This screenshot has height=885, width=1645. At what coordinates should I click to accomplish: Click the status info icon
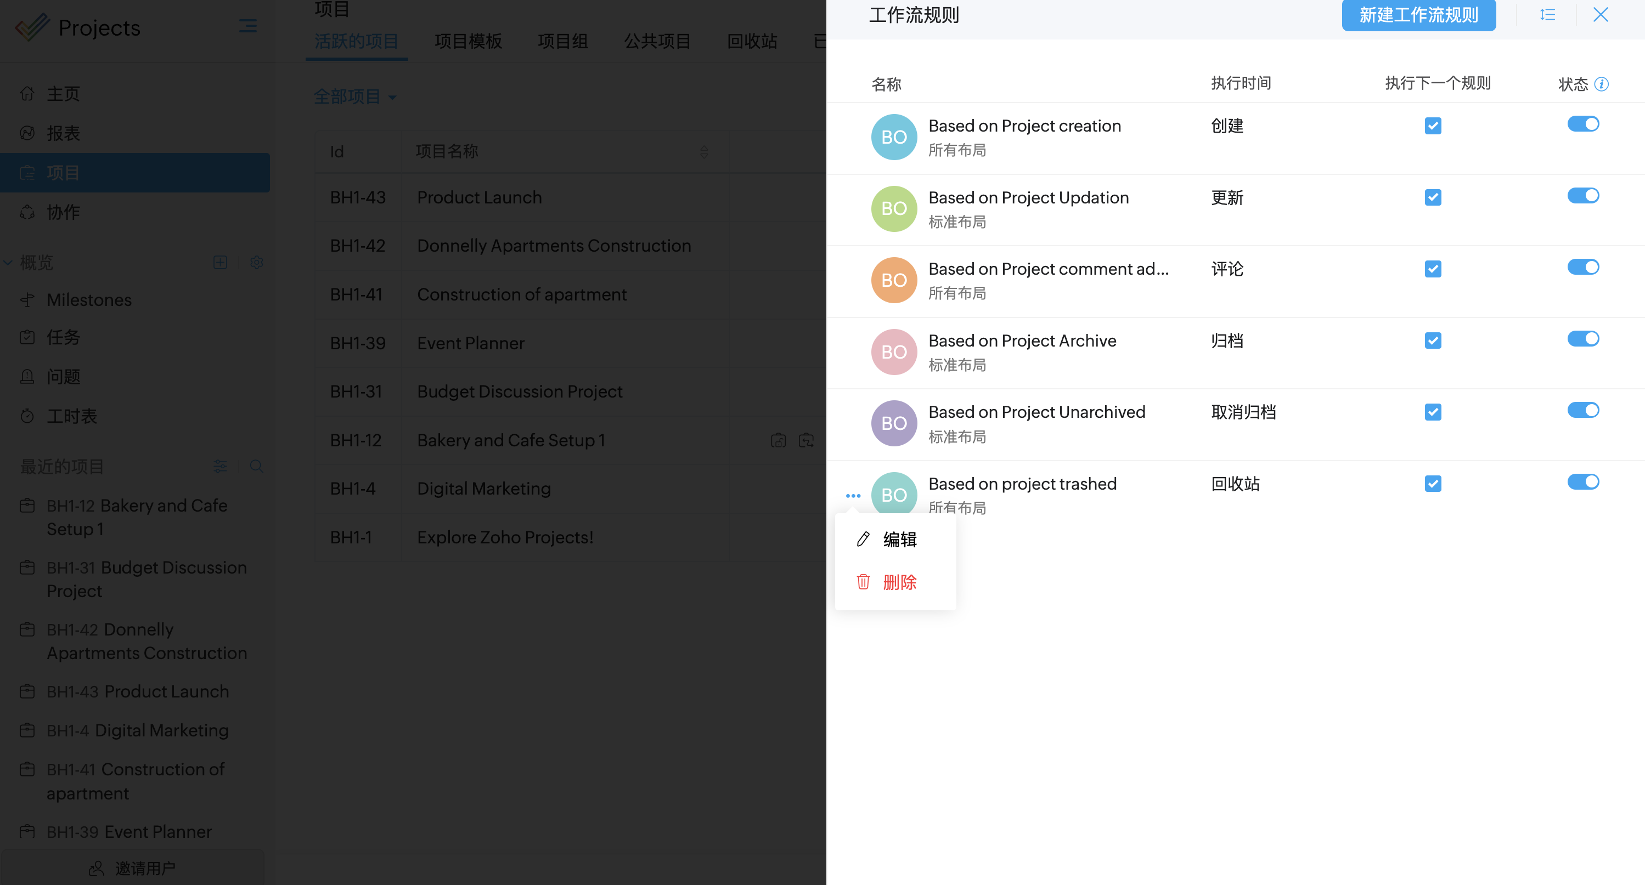tap(1601, 84)
